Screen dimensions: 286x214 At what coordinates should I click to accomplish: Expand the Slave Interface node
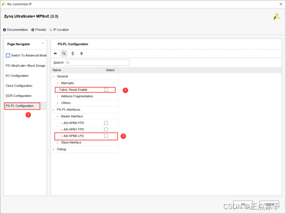click(x=57, y=143)
